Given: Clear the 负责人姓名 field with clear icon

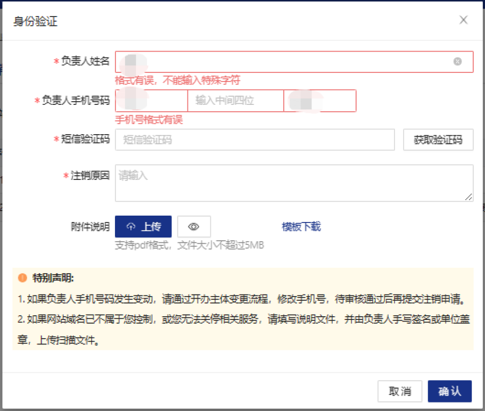Looking at the screenshot, I should [457, 62].
